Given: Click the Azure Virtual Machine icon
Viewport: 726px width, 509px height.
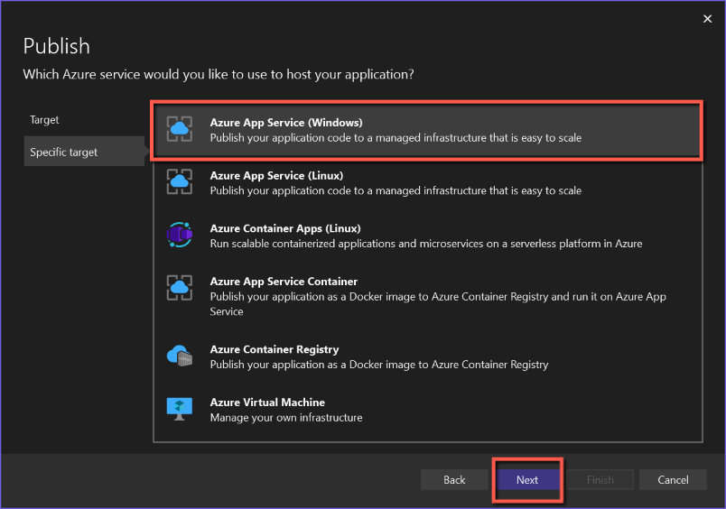Looking at the screenshot, I should 180,409.
